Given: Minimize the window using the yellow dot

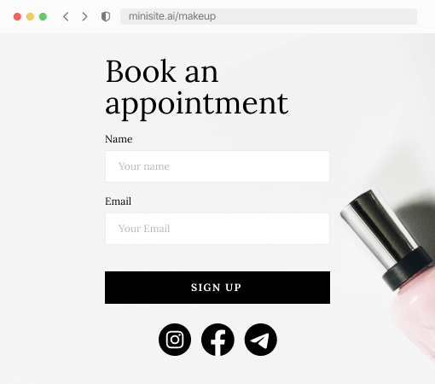Looking at the screenshot, I should (30, 16).
